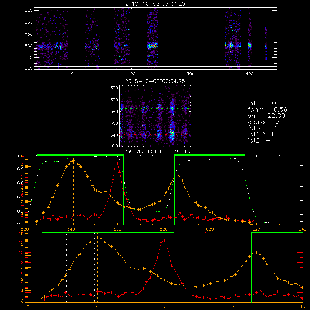This screenshot has height=310, width=310.
Task: Click x-axis label -10 of the bottom line plot
Action: click(x=25, y=307)
